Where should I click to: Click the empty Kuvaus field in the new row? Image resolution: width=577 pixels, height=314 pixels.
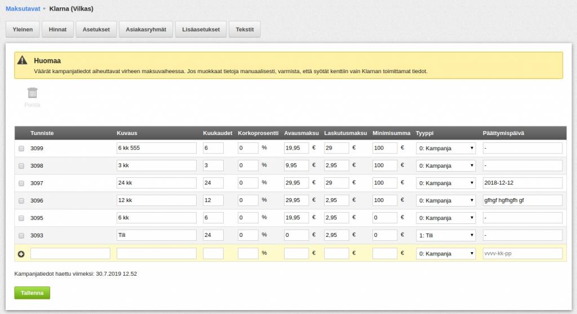click(x=157, y=253)
